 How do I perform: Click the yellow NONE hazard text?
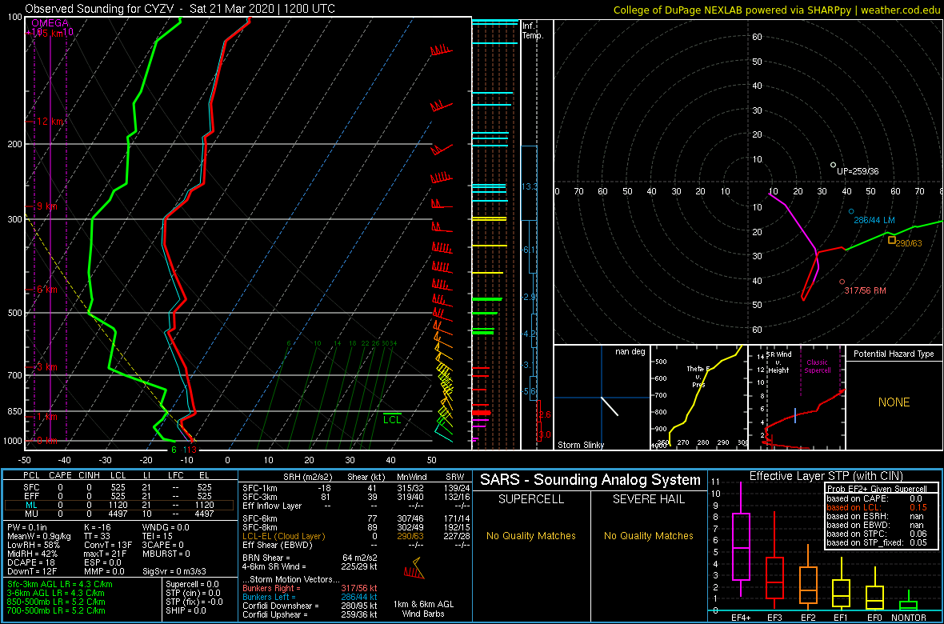(x=894, y=402)
